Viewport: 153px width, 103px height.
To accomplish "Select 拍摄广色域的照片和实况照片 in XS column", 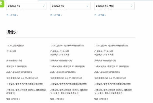I will tap(63, 72).
